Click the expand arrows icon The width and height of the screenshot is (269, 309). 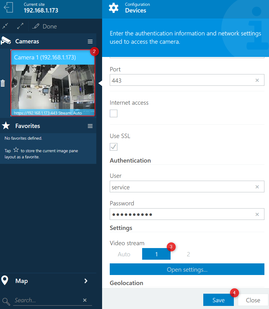(x=20, y=26)
